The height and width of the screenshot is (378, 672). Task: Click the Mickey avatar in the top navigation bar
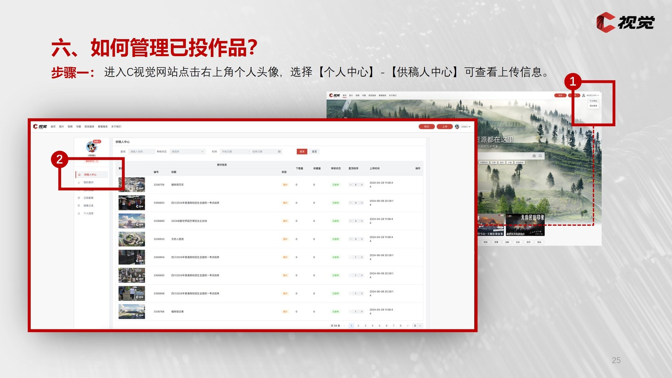coord(457,127)
